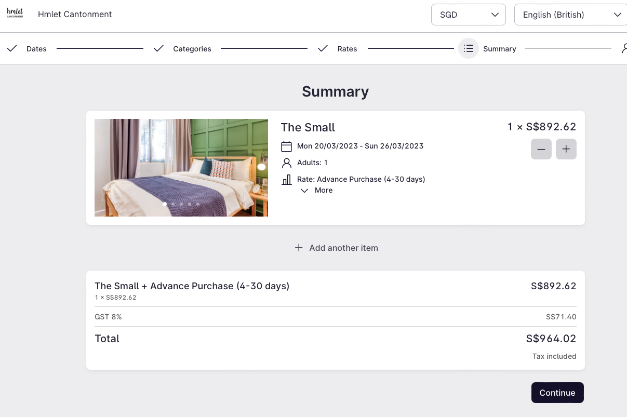Expand More details for The Small

[x=317, y=191]
